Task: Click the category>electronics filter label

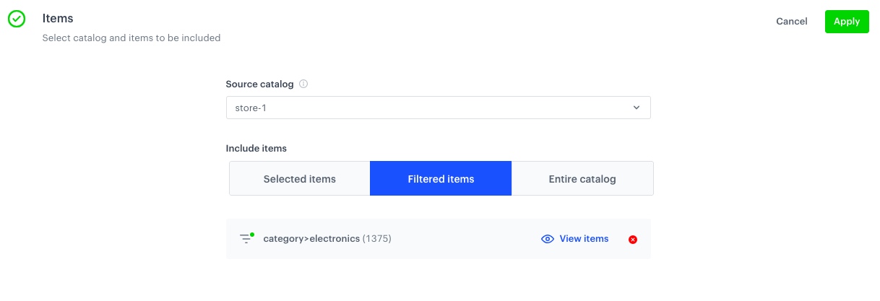Action: click(x=311, y=239)
